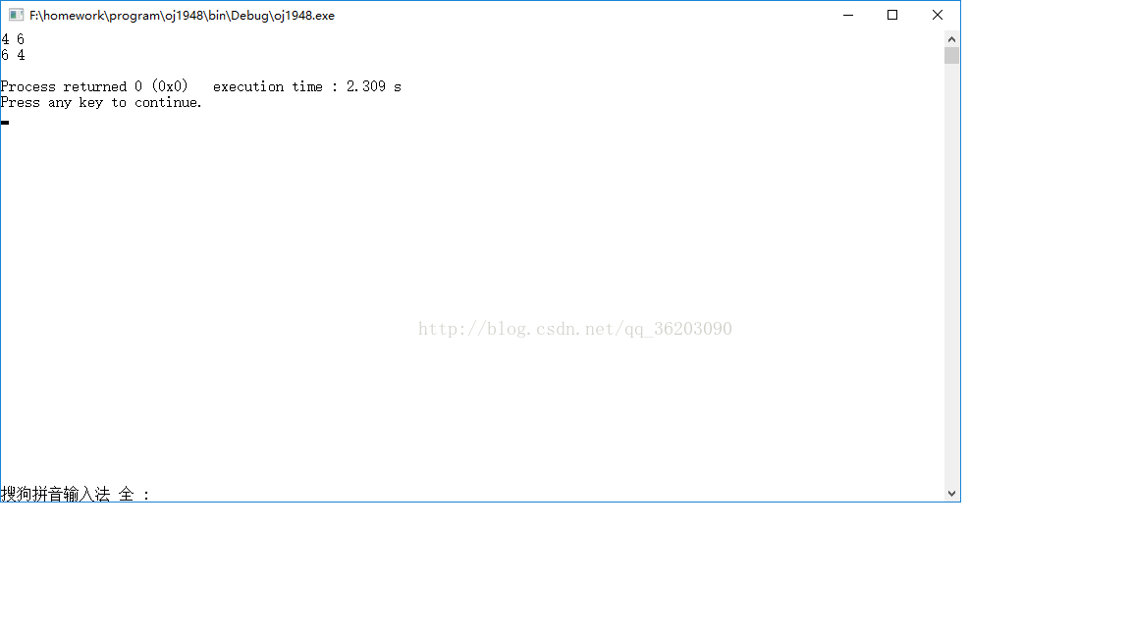Click the window title path text
This screenshot has width=1131, height=636.
pos(182,15)
